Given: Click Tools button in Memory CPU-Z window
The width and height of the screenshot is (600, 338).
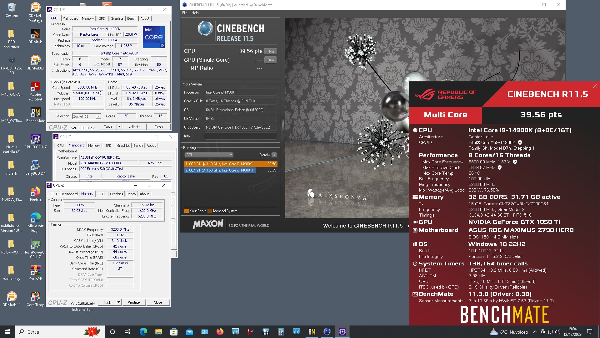Looking at the screenshot, I should click(107, 302).
